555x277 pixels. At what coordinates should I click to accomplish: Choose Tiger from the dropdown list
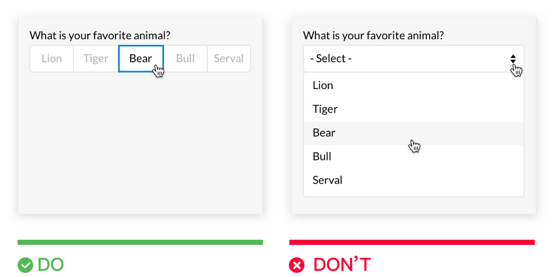tap(414, 109)
